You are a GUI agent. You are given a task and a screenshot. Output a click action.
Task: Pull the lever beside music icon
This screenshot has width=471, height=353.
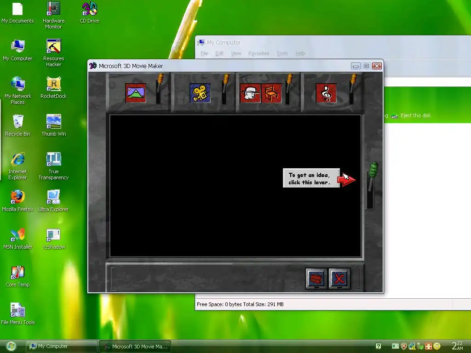352,89
